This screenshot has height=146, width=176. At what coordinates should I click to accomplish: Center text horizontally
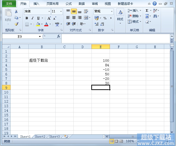point(74,18)
